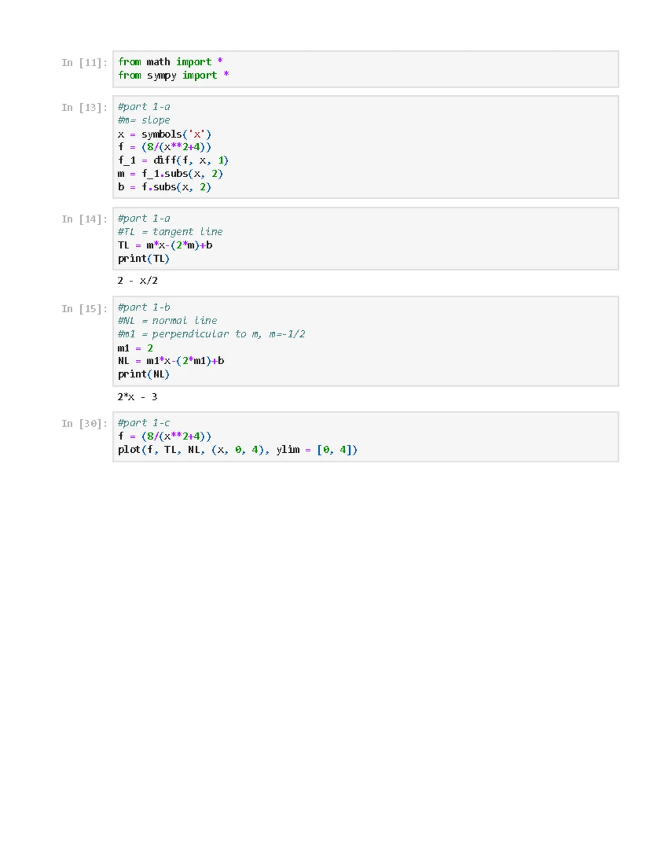The height and width of the screenshot is (865, 668).
Task: Select the In [13] prompt label
Action: (x=84, y=107)
